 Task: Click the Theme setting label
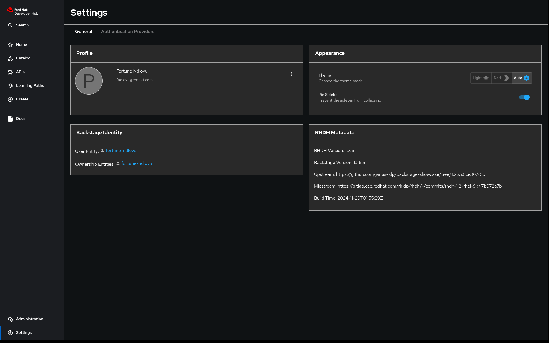(x=324, y=75)
